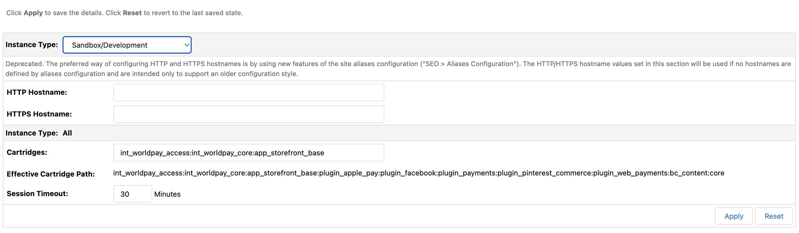Viewport: 799px width, 233px height.
Task: Click the Cartridges input field
Action: tap(248, 153)
